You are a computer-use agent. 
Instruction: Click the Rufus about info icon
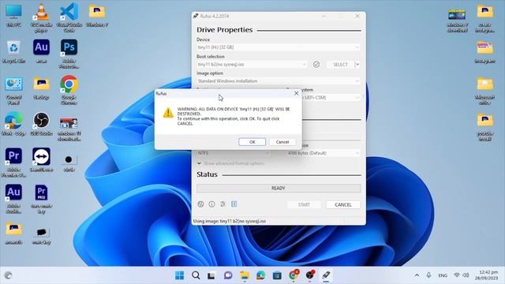point(211,204)
